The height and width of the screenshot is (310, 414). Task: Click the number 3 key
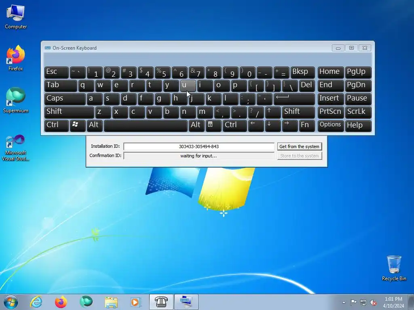point(129,73)
